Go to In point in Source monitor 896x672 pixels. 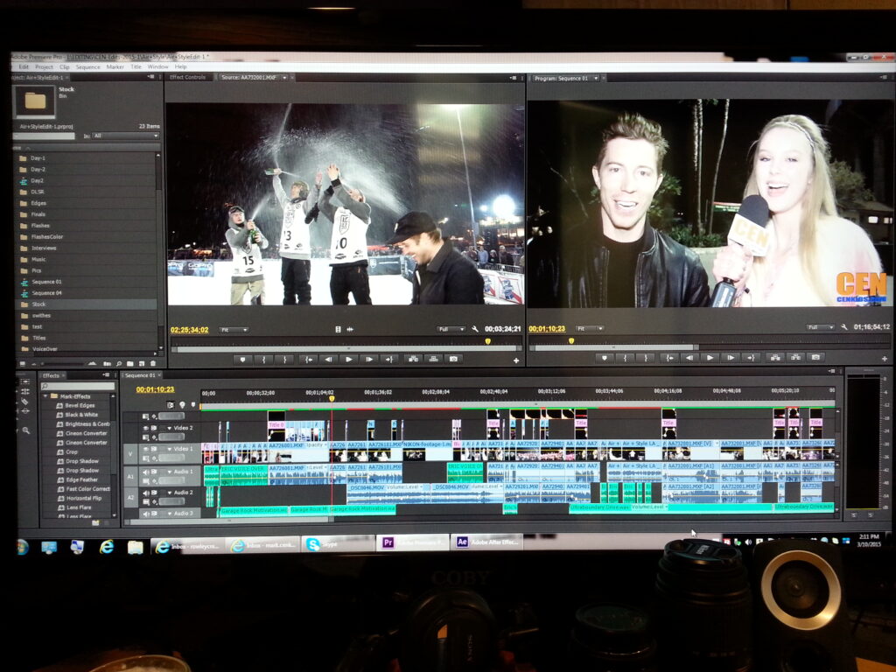309,360
